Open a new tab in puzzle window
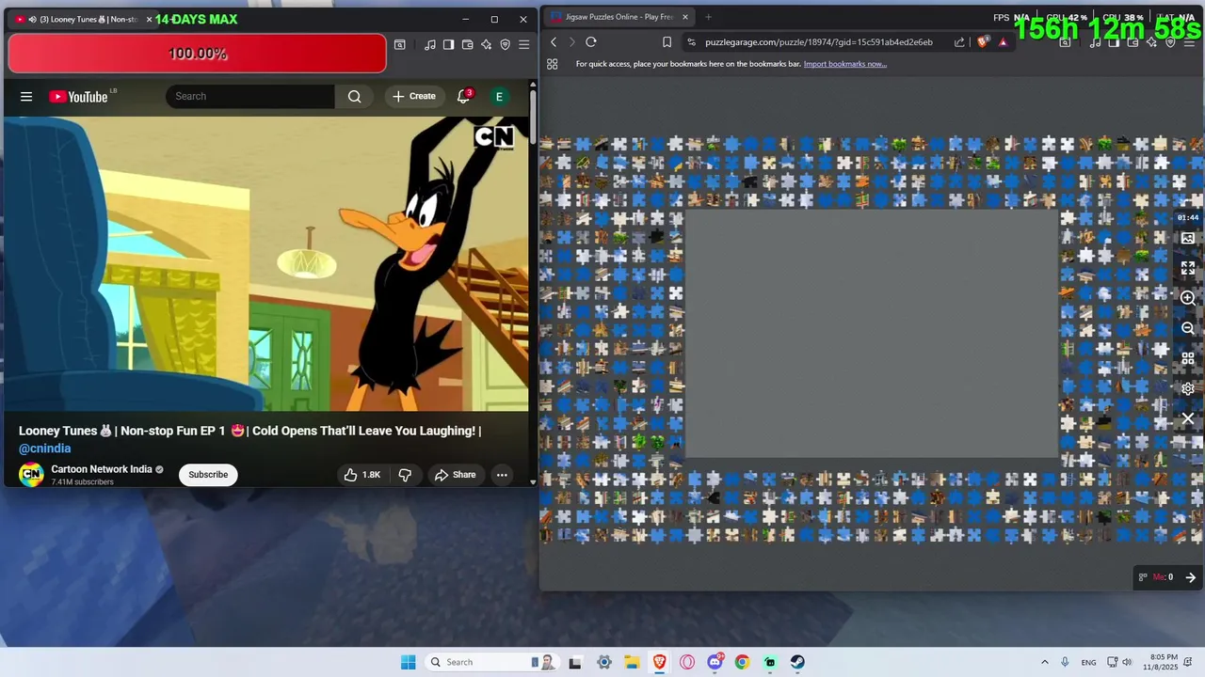Screen dimensions: 1205x677 (708, 17)
